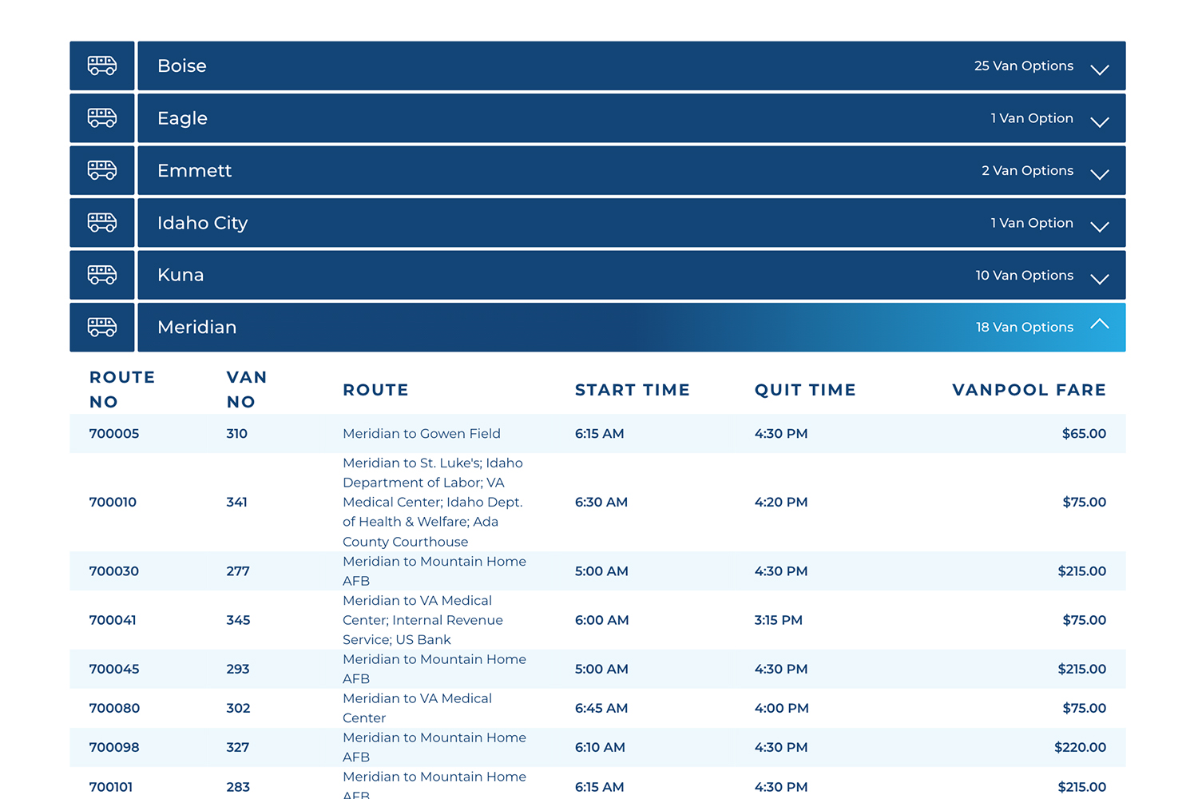This screenshot has height=799, width=1198.
Task: Expand the Eagle chevron arrow
Action: (1100, 122)
